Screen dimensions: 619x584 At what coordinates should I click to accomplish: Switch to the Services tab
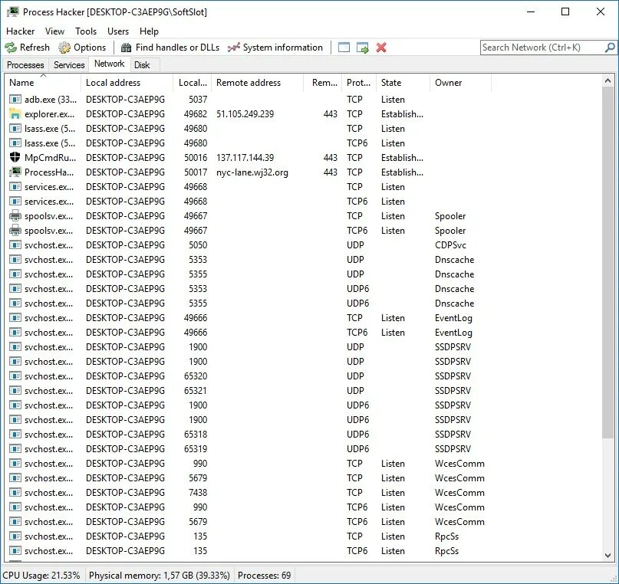point(69,64)
